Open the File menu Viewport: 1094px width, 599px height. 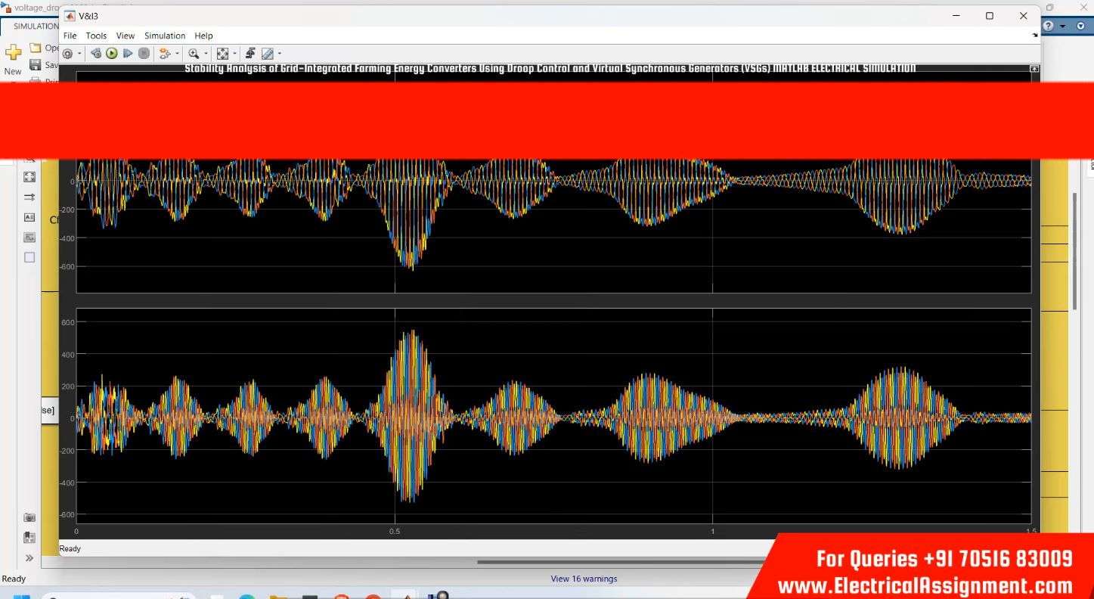click(70, 36)
